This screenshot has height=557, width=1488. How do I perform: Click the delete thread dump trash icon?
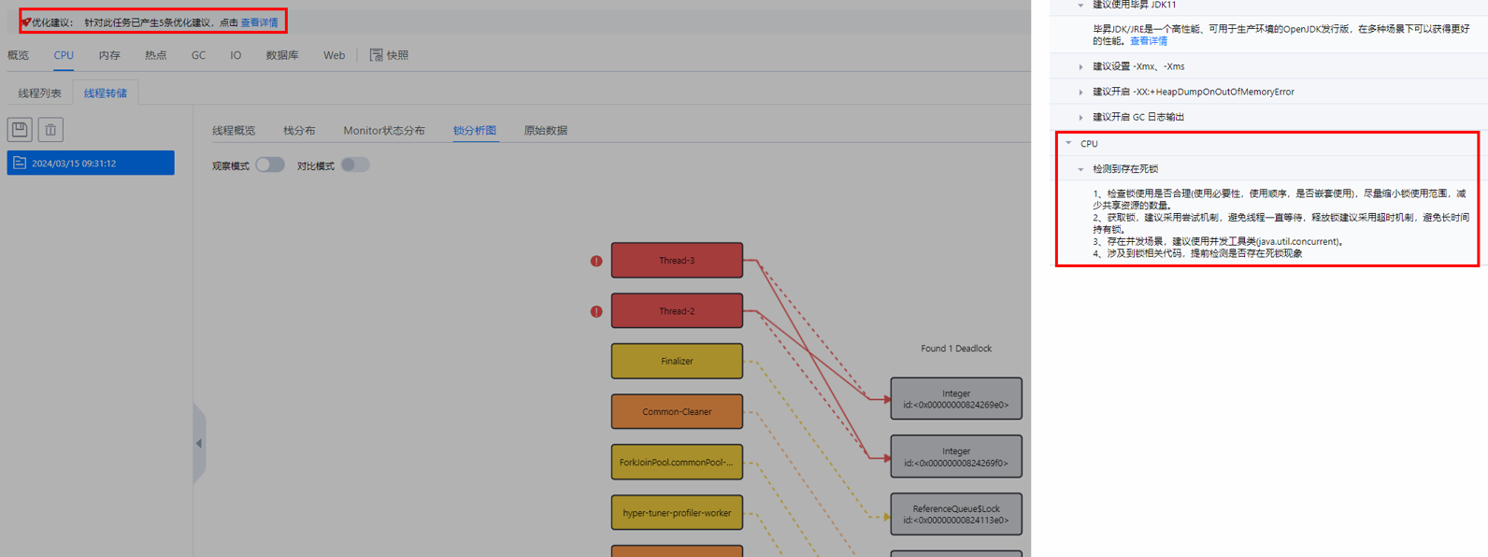[50, 129]
